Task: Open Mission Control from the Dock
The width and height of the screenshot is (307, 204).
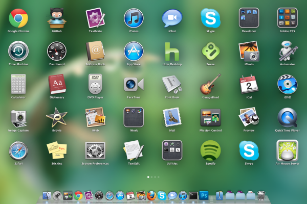Action: (68, 196)
